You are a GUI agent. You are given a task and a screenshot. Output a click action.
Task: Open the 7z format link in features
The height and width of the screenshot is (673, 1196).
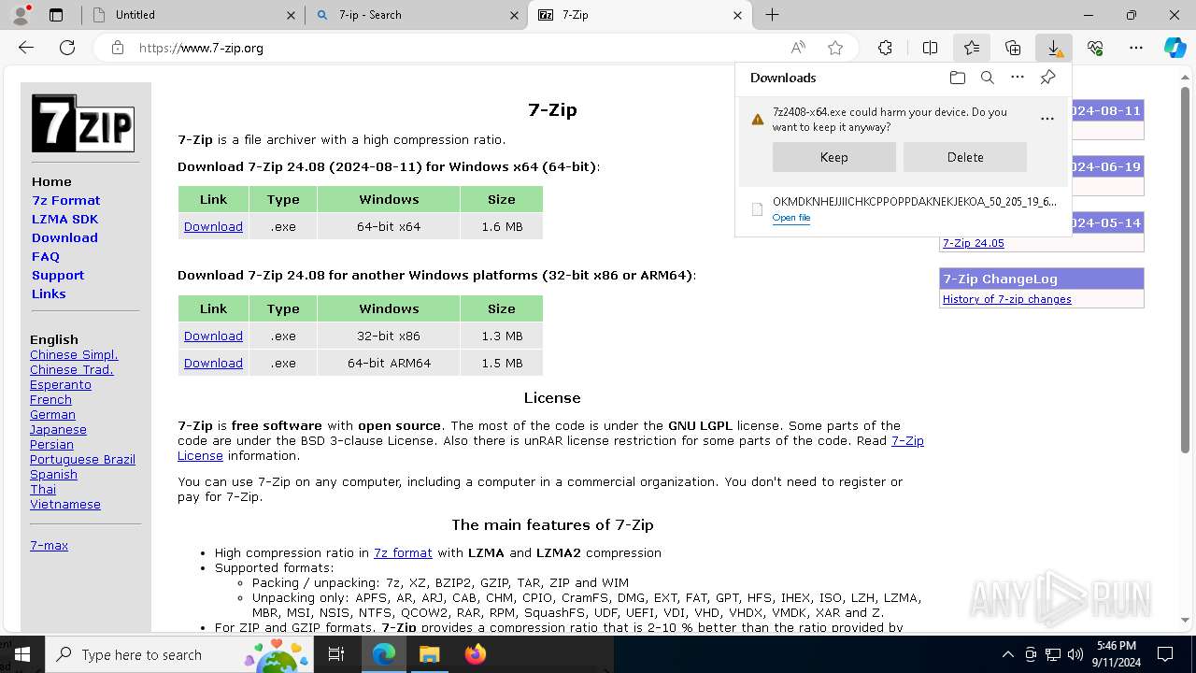pos(403,552)
